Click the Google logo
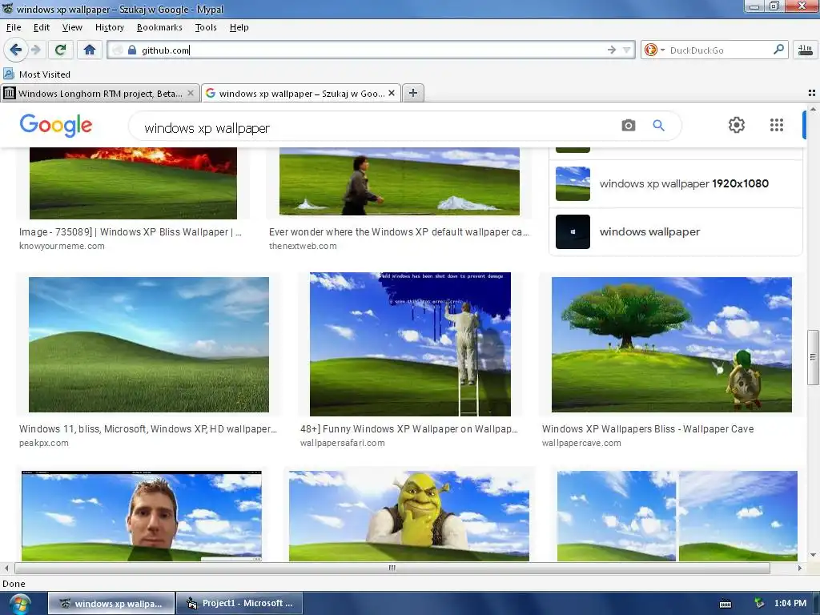Image resolution: width=820 pixels, height=615 pixels. pos(56,125)
